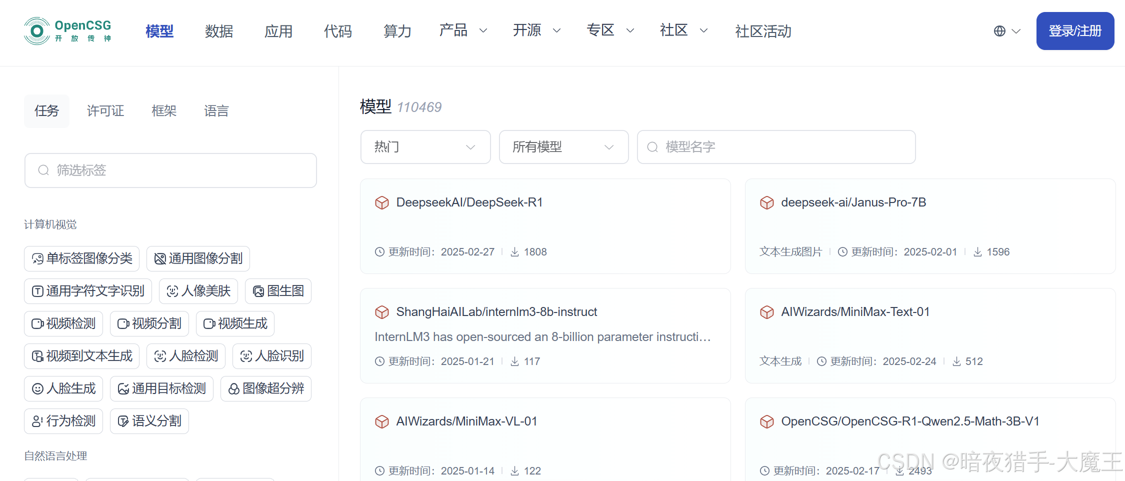
Task: Expand the 社区 navigation menu
Action: (x=683, y=30)
